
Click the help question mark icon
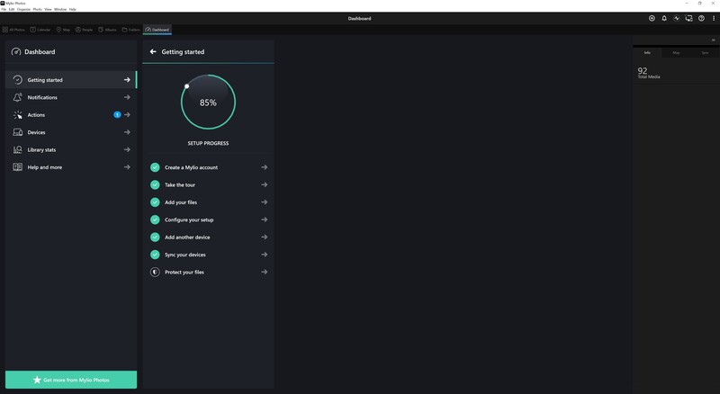pos(701,18)
